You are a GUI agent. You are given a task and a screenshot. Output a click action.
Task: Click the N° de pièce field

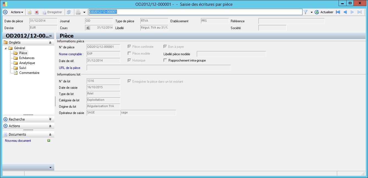(x=103, y=47)
